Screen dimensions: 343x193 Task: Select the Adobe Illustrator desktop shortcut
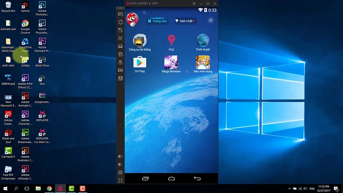click(25, 155)
